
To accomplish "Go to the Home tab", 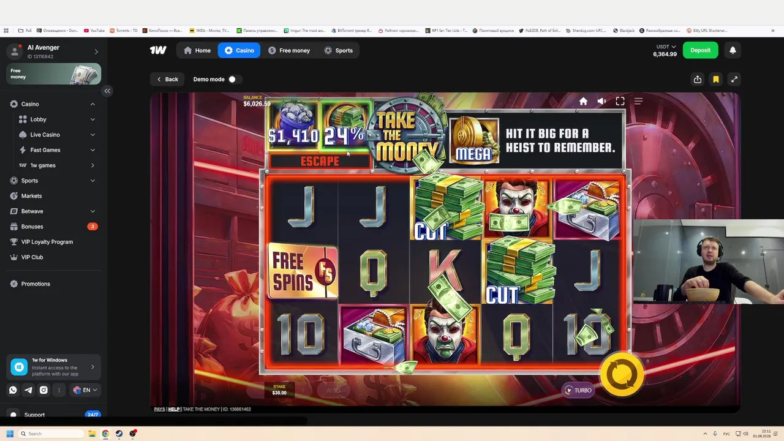I will point(197,50).
